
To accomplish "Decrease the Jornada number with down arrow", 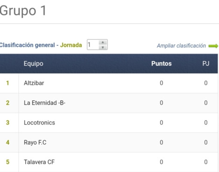I will coord(103,48).
